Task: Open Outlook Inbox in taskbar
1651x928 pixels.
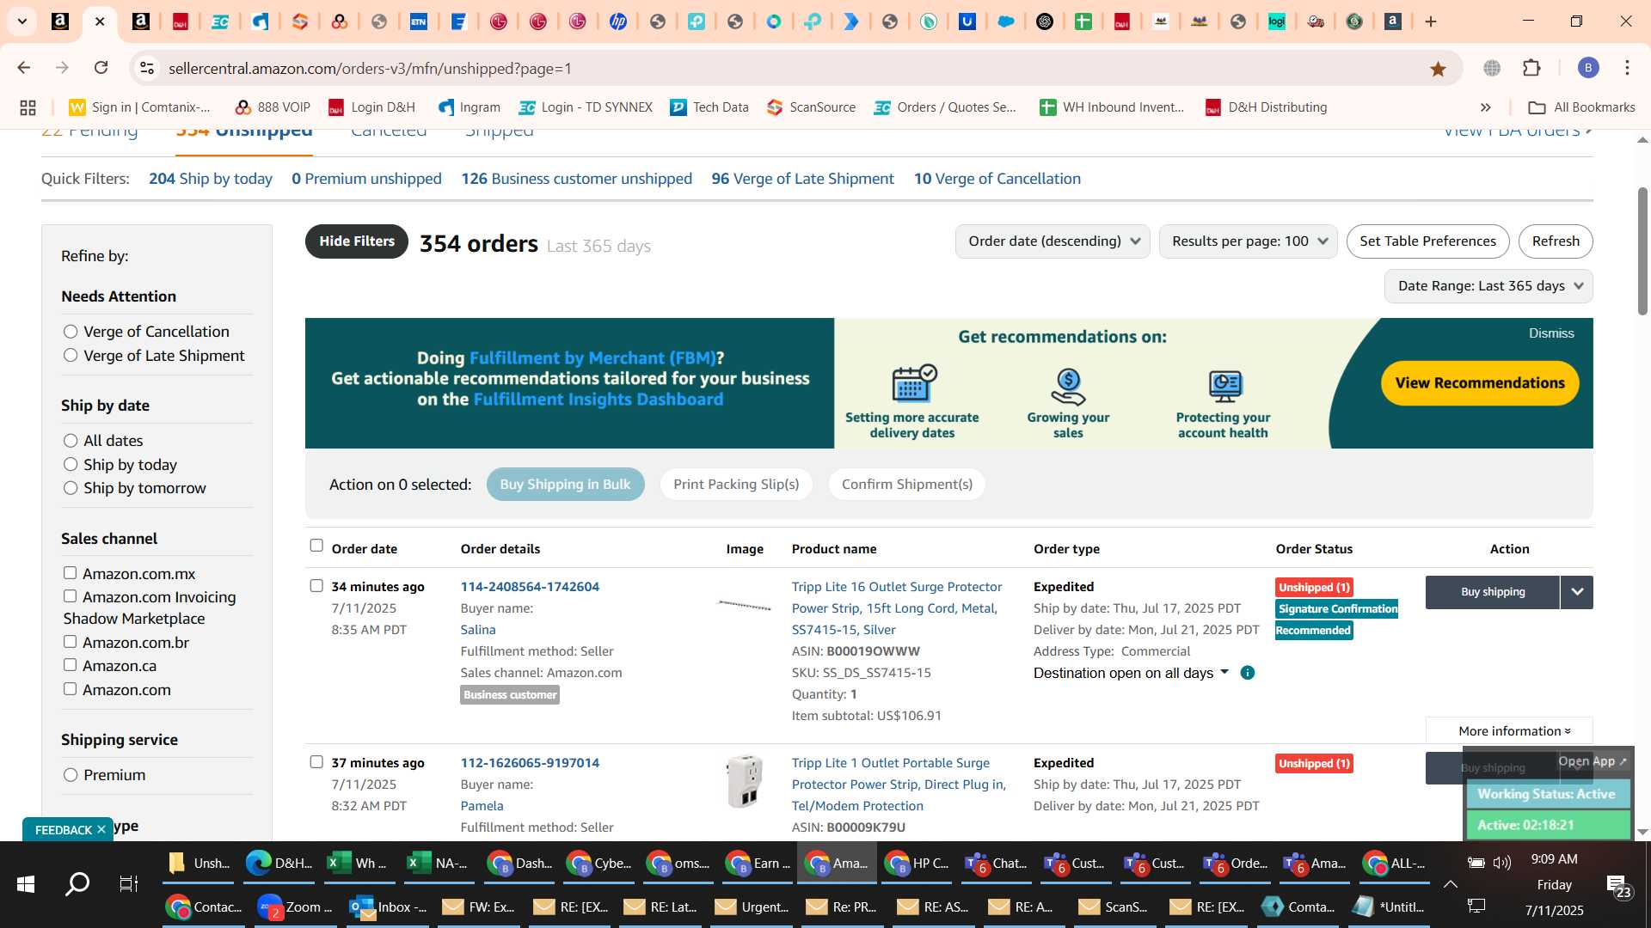Action: [389, 907]
